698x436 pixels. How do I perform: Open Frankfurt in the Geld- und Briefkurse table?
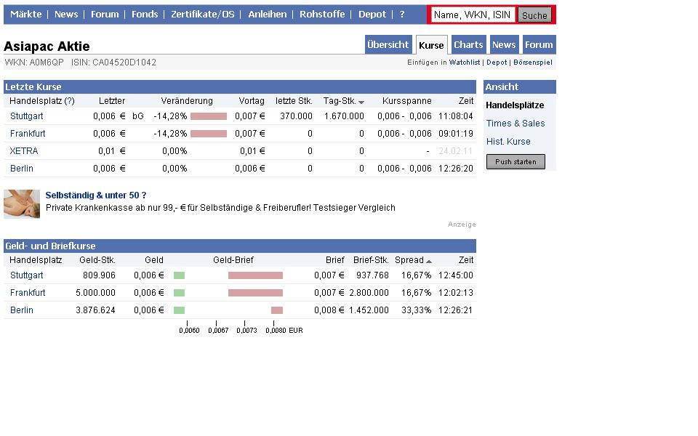click(28, 292)
